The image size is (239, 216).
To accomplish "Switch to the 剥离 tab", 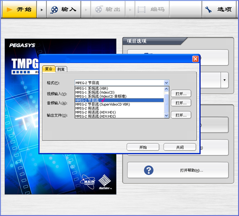I will (61, 69).
